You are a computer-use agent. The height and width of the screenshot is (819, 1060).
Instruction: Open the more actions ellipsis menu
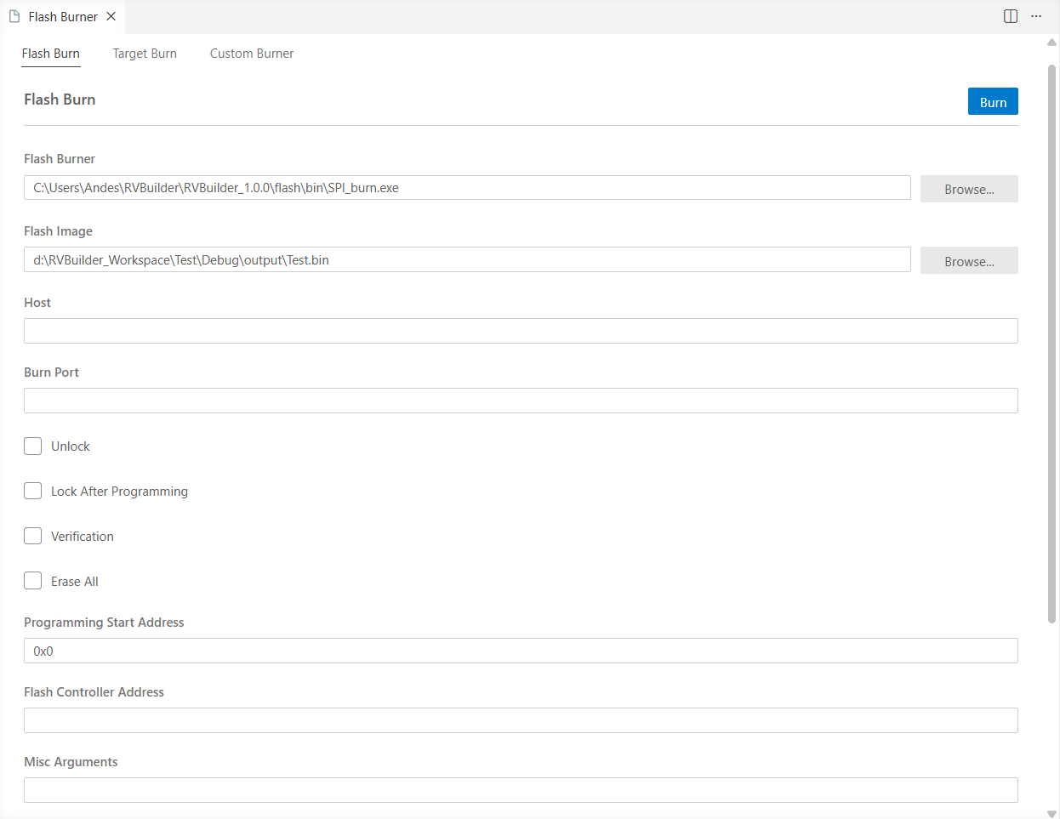point(1036,15)
